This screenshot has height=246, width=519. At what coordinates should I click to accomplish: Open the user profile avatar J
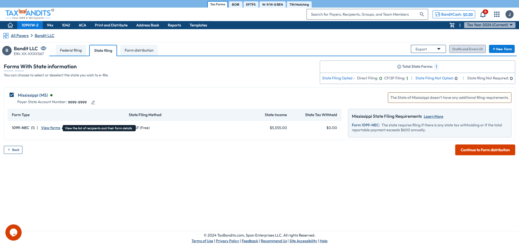point(510,14)
